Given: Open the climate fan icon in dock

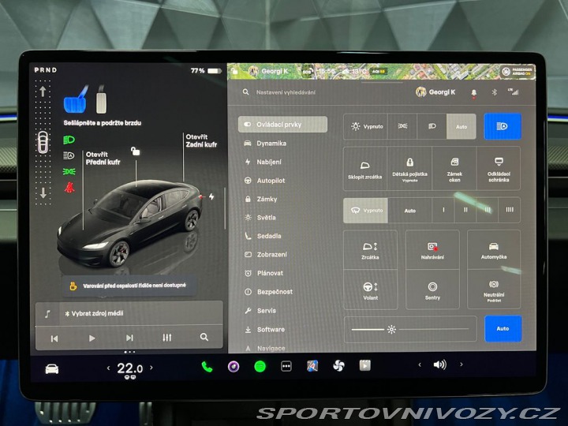Looking at the screenshot, I should pos(338,366).
